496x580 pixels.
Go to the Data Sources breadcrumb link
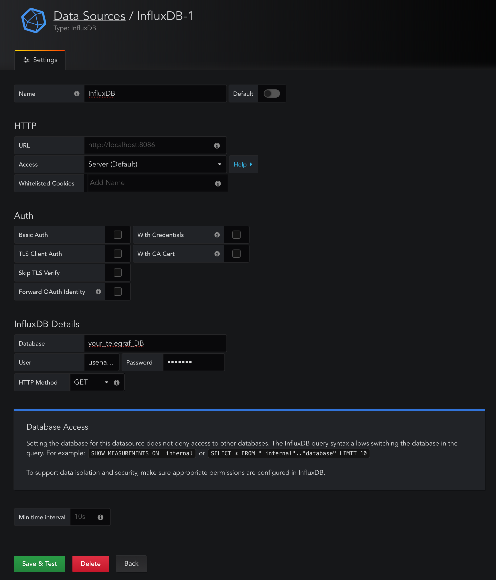tap(90, 16)
